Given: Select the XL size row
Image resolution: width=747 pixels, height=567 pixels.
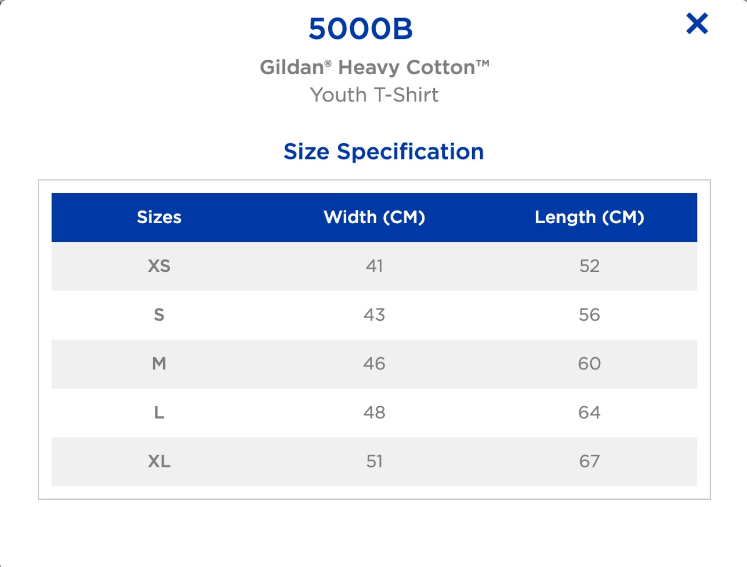Looking at the screenshot, I should click(159, 461).
